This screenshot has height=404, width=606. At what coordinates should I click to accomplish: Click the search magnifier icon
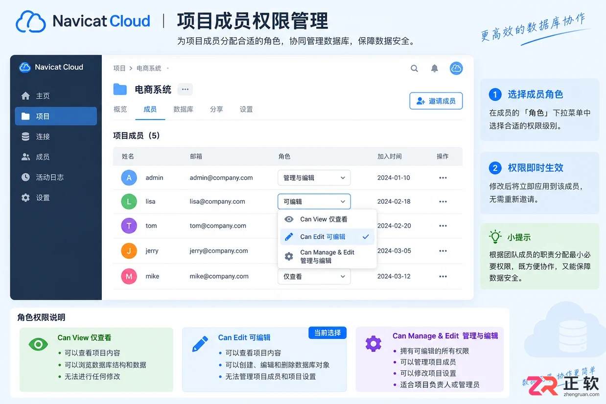click(414, 69)
